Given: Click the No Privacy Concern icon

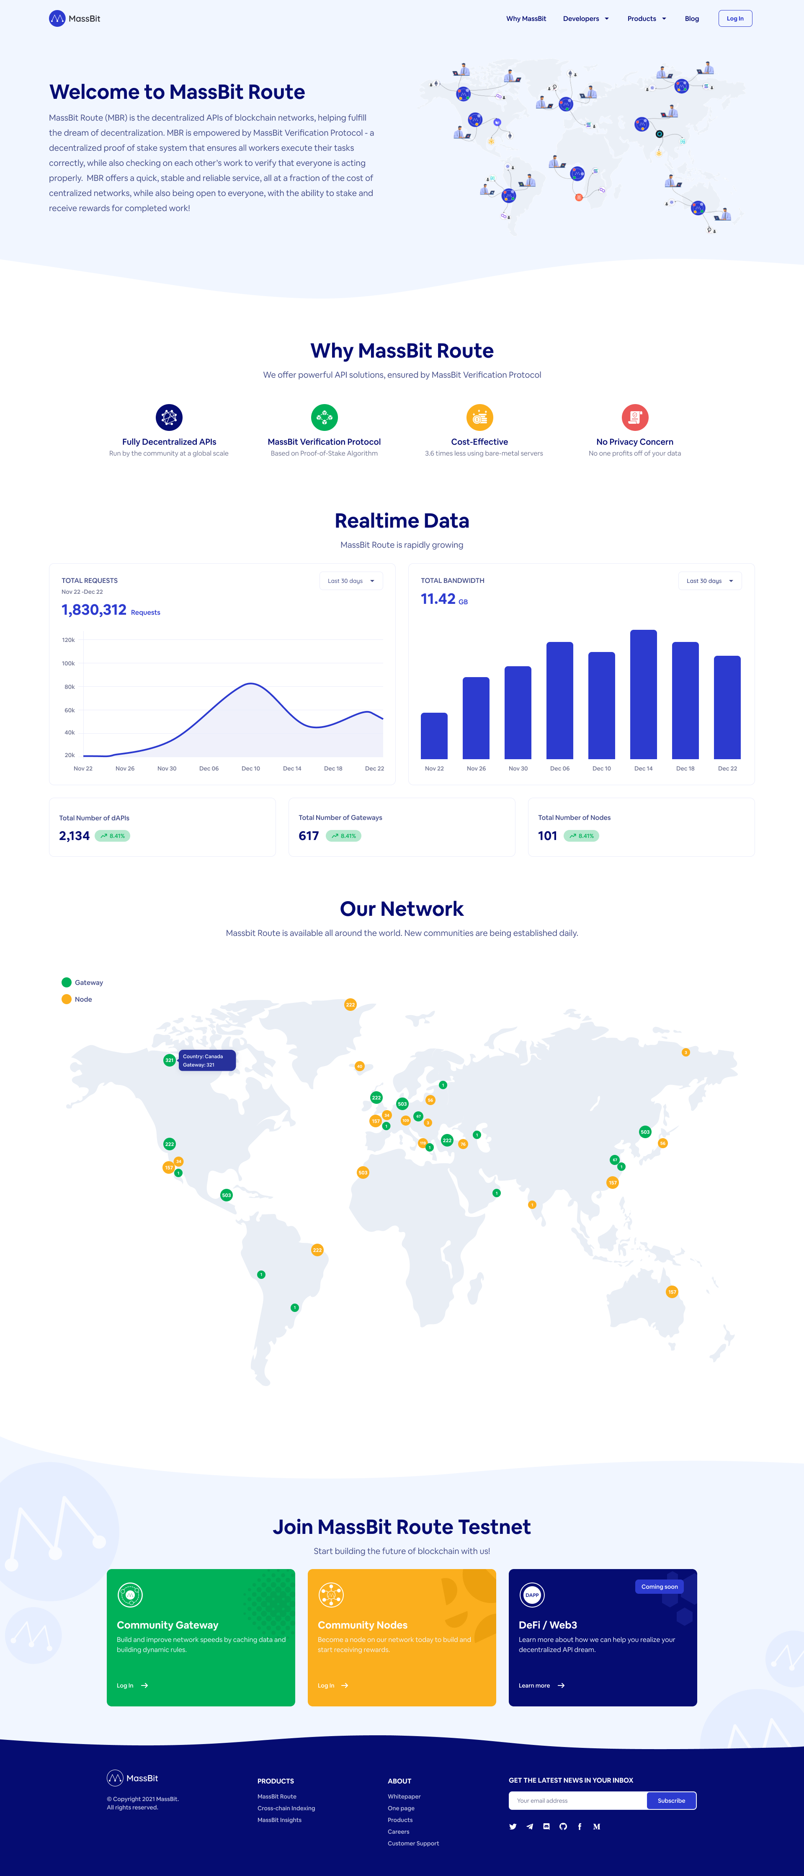Looking at the screenshot, I should pos(634,417).
